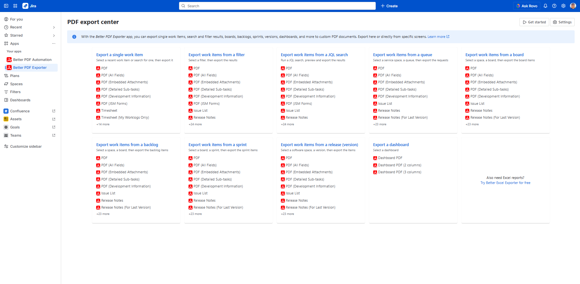Expand the Recent menu chevron
The height and width of the screenshot is (284, 580).
[x=54, y=27]
